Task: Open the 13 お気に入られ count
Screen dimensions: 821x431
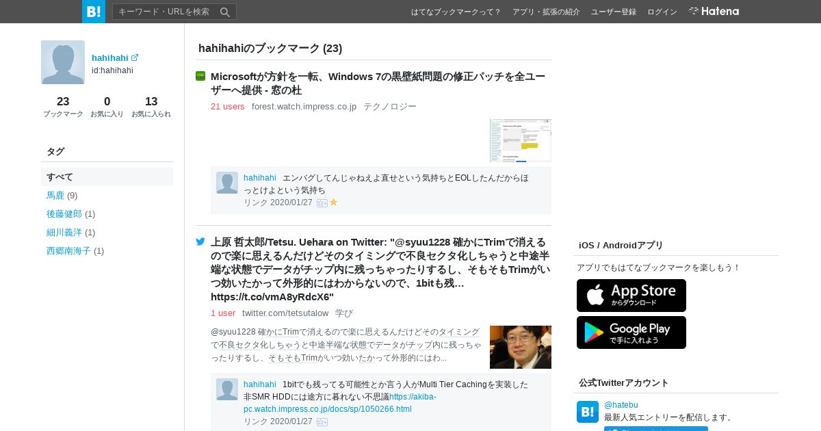Action: click(x=151, y=107)
